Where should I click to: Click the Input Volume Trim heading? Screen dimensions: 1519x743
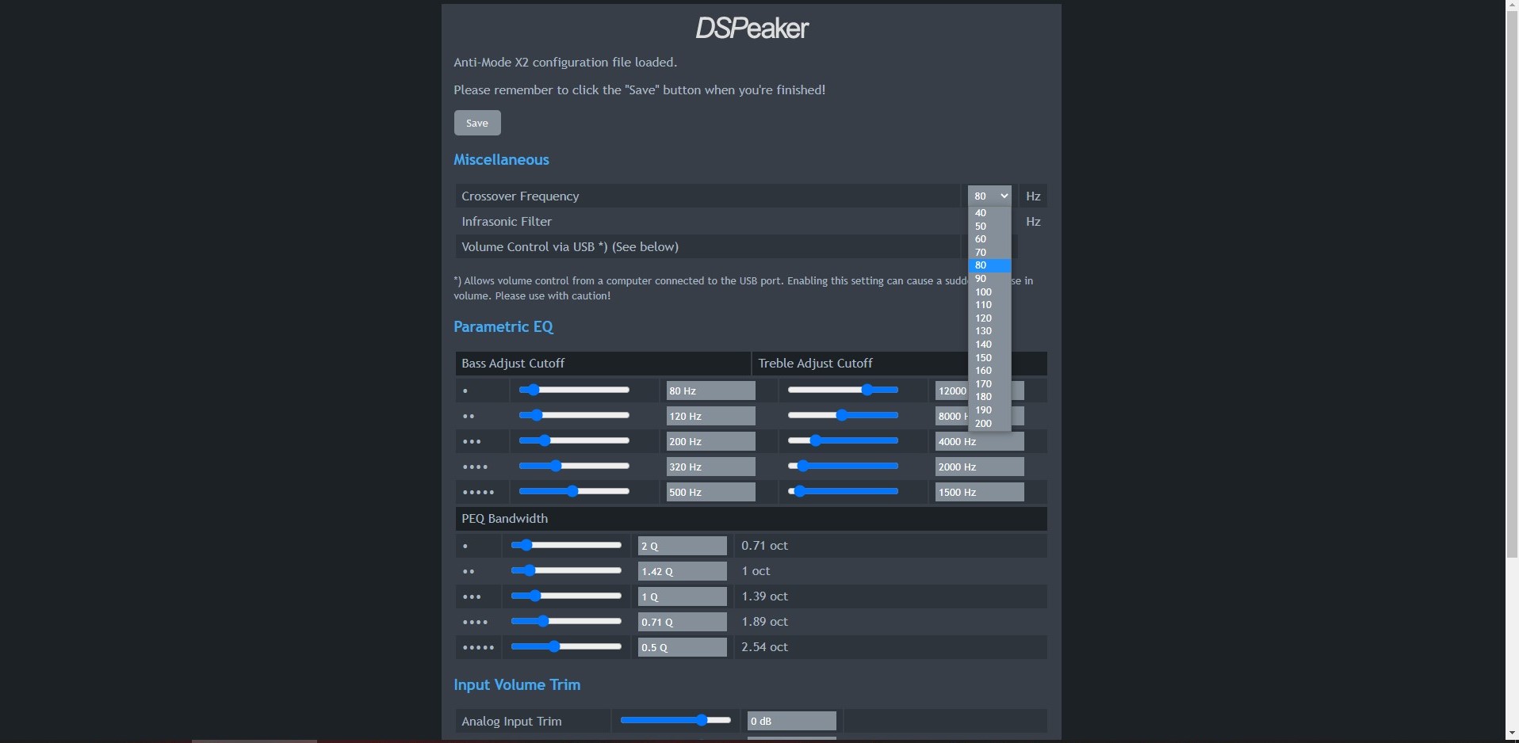click(x=517, y=685)
